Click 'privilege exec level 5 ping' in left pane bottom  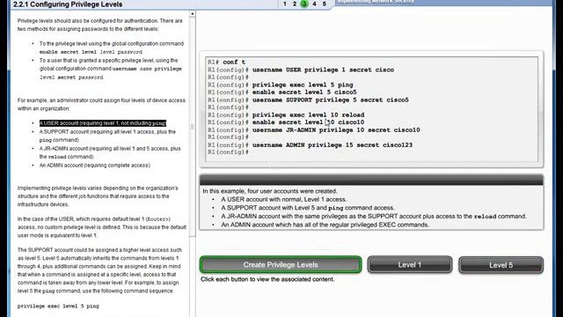(x=58, y=306)
